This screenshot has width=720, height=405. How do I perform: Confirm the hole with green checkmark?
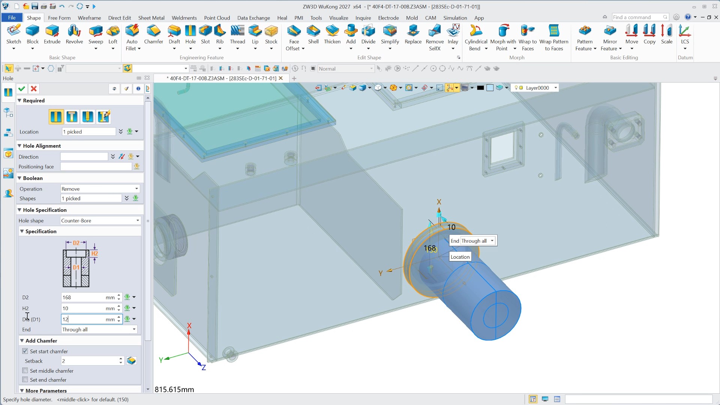click(x=22, y=89)
